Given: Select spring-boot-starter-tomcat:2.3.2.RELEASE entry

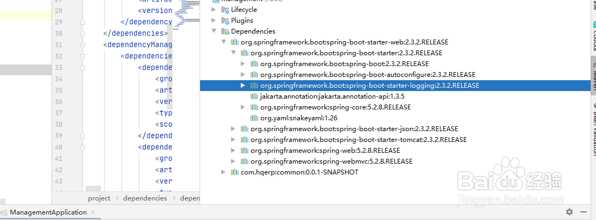Looking at the screenshot, I should [x=358, y=139].
